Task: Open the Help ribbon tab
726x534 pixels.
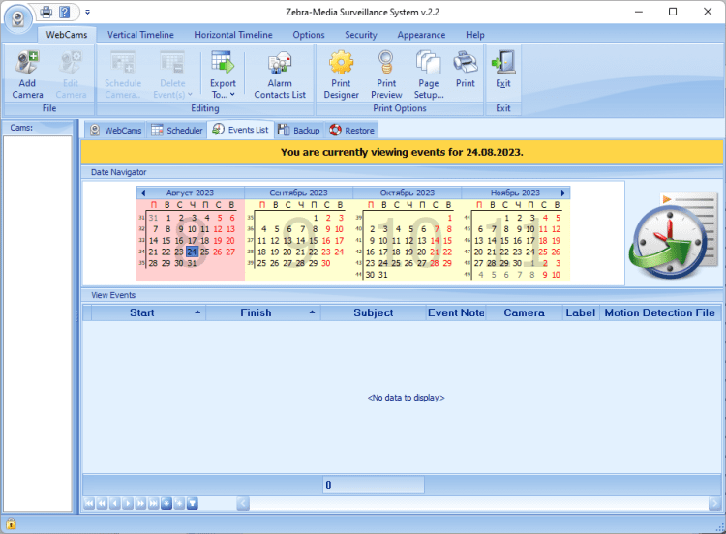Action: point(475,35)
